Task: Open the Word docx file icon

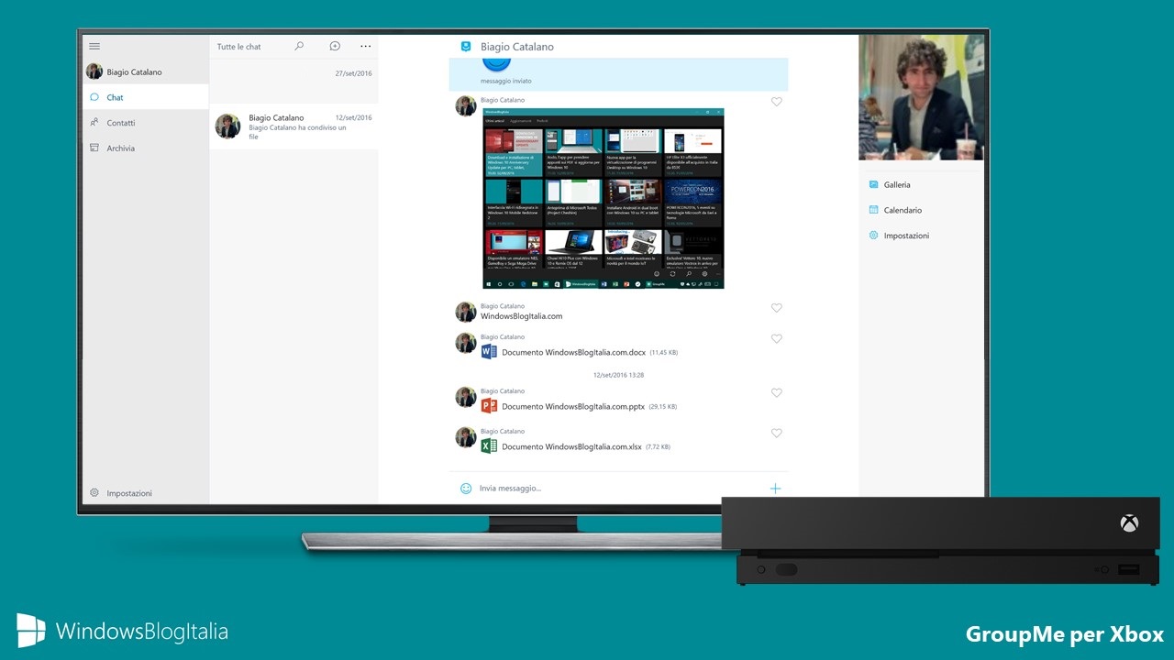Action: tap(489, 352)
